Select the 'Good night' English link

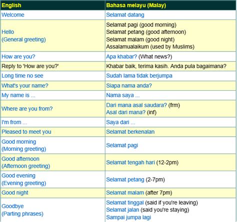[15, 193]
